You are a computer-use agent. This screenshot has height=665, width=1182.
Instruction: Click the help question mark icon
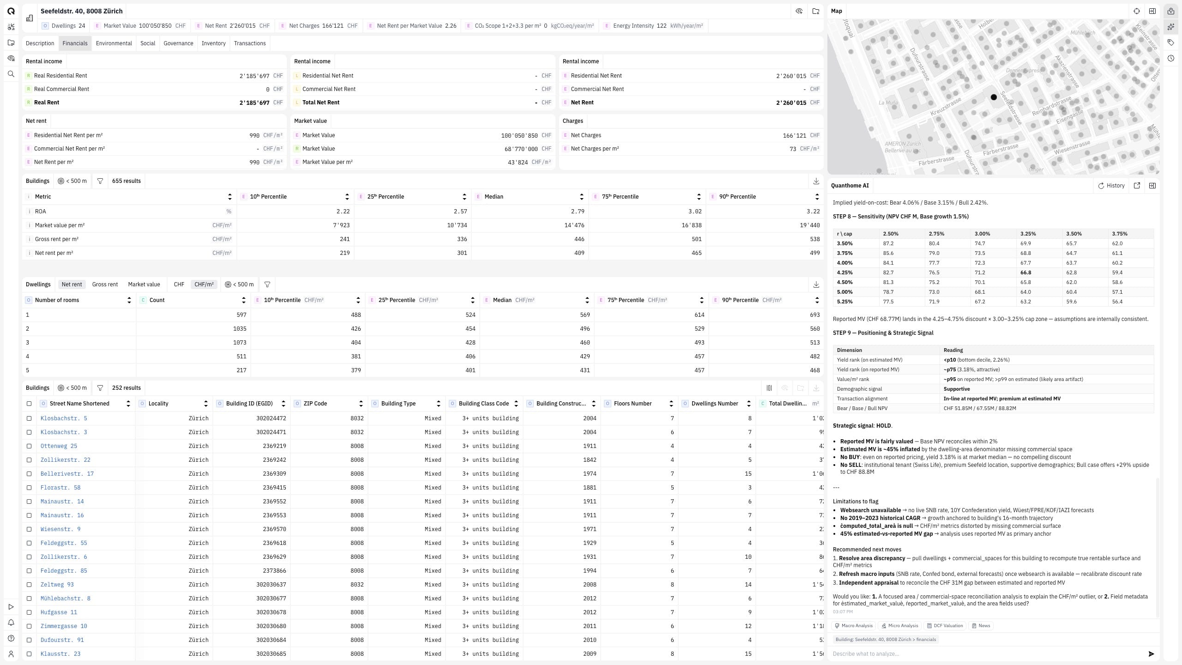11,638
